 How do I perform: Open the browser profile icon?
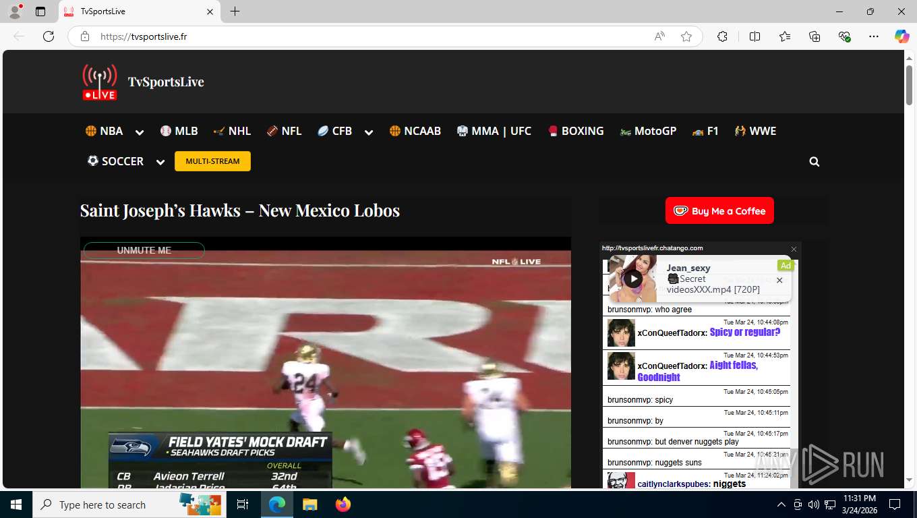[x=15, y=11]
